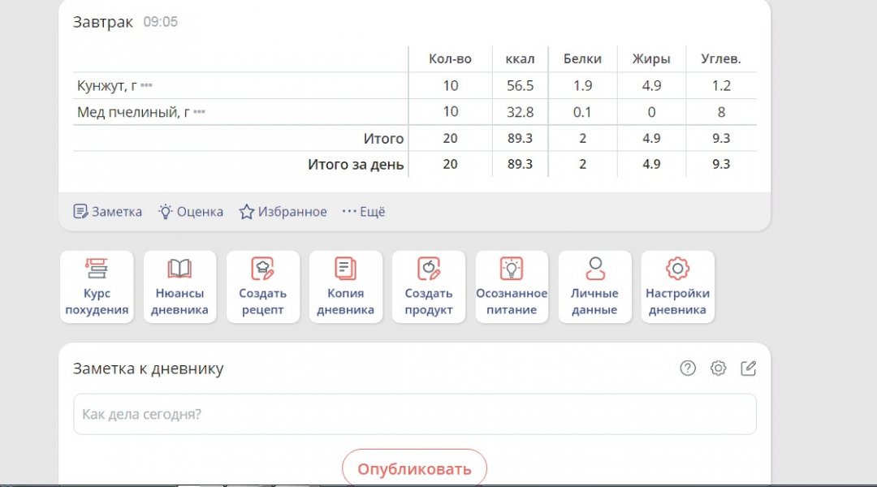Open options dots next to Кунжут
The image size is (877, 487).
[146, 85]
